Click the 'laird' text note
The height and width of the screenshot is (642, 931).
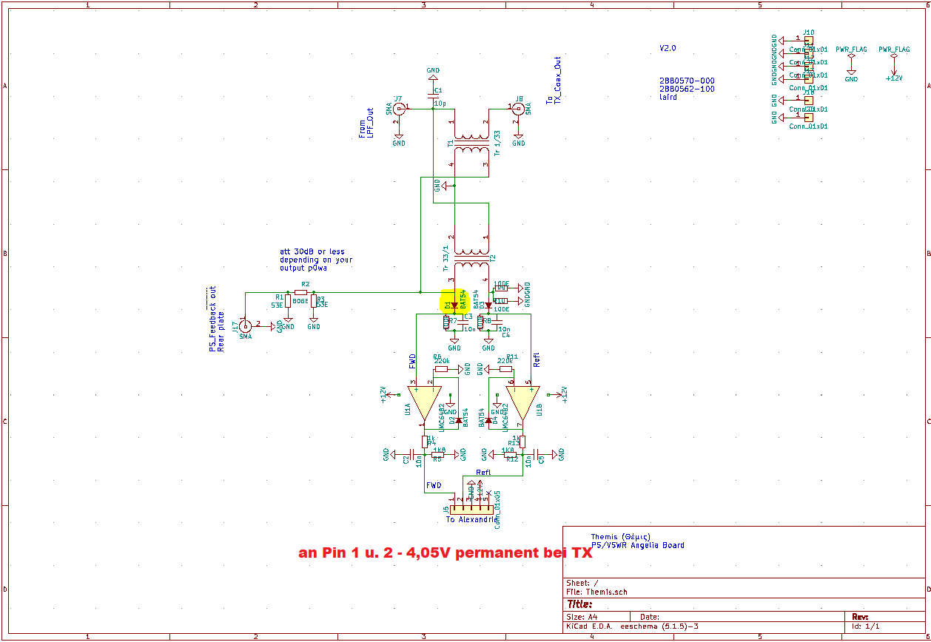point(668,97)
